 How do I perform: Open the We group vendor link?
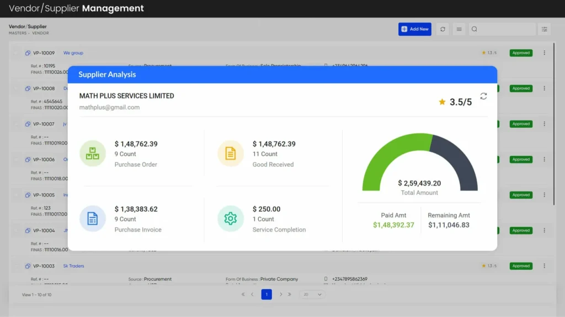coord(73,53)
